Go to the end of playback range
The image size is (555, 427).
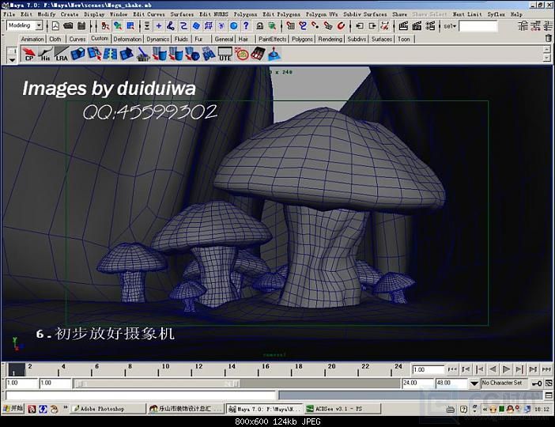pyautogui.click(x=547, y=369)
